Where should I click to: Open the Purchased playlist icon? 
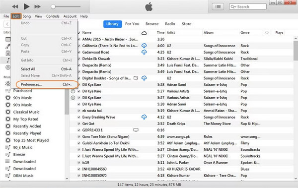(8, 91)
